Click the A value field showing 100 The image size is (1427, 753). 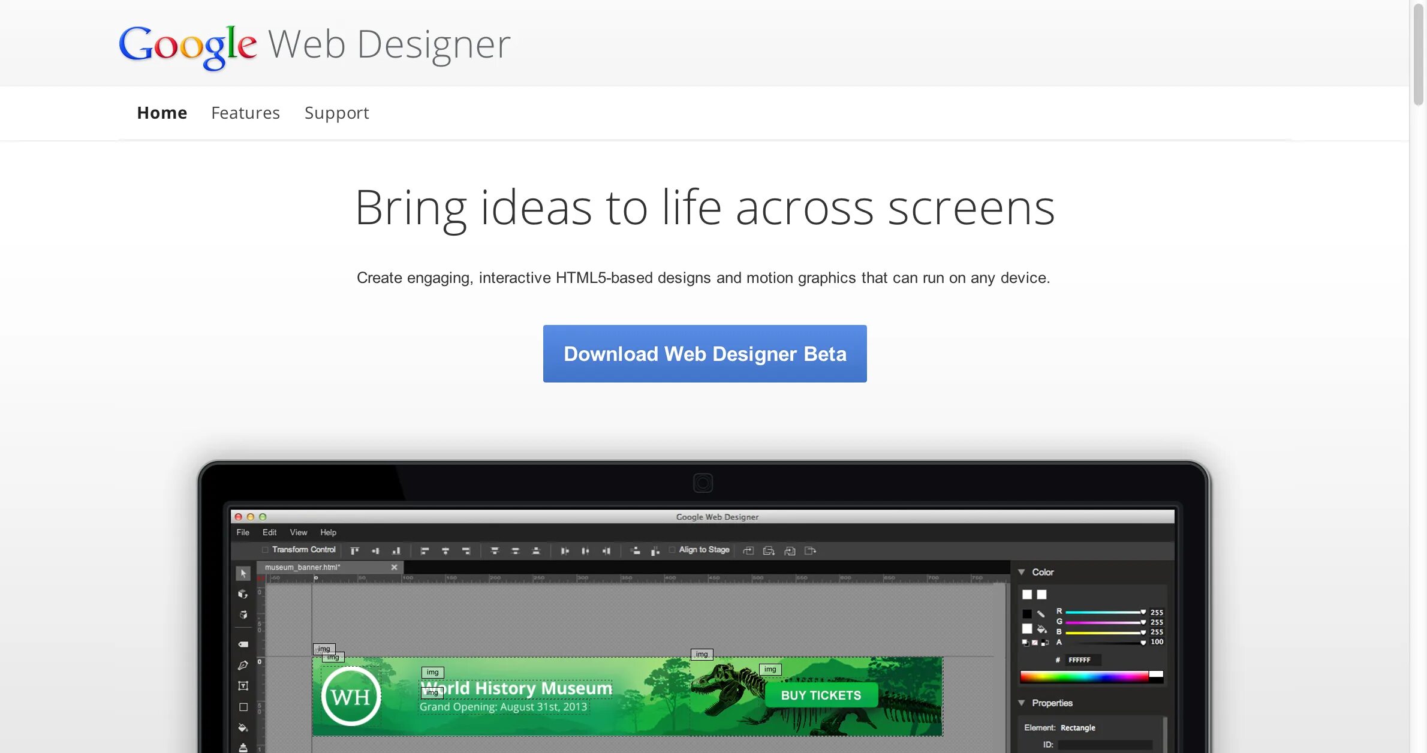pos(1157,642)
